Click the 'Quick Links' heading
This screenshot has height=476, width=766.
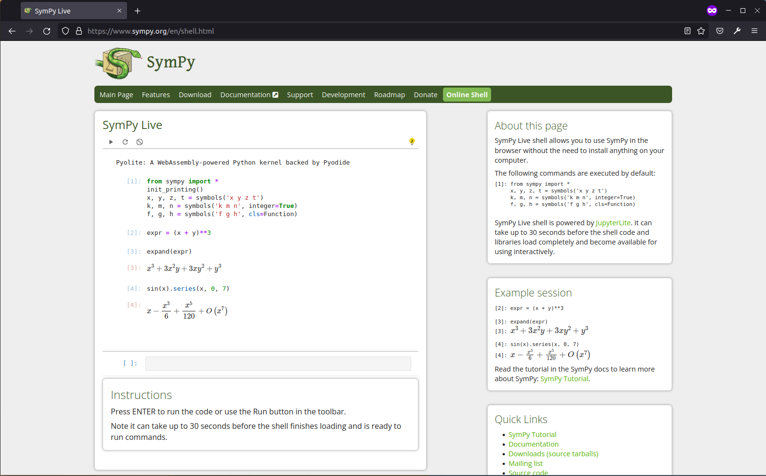pos(521,419)
